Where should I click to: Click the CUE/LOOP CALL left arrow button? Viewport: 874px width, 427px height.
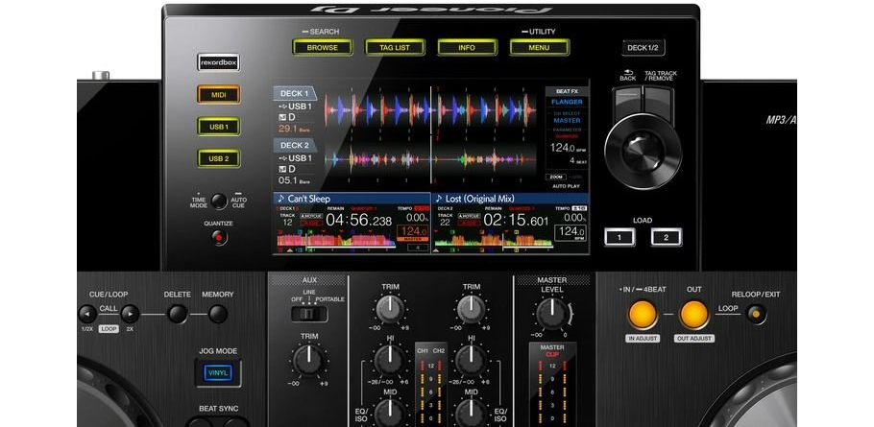click(87, 314)
